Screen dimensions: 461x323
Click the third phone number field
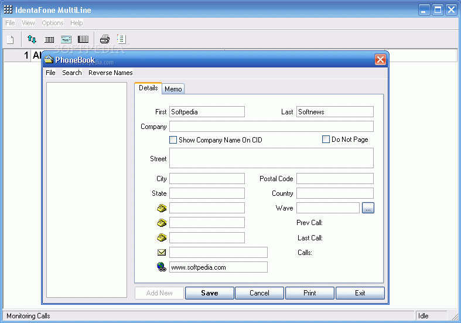coord(207,237)
